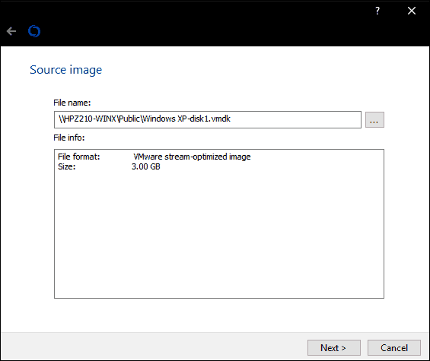
Task: Click the VMware stream-optimized image text
Action: click(192, 157)
